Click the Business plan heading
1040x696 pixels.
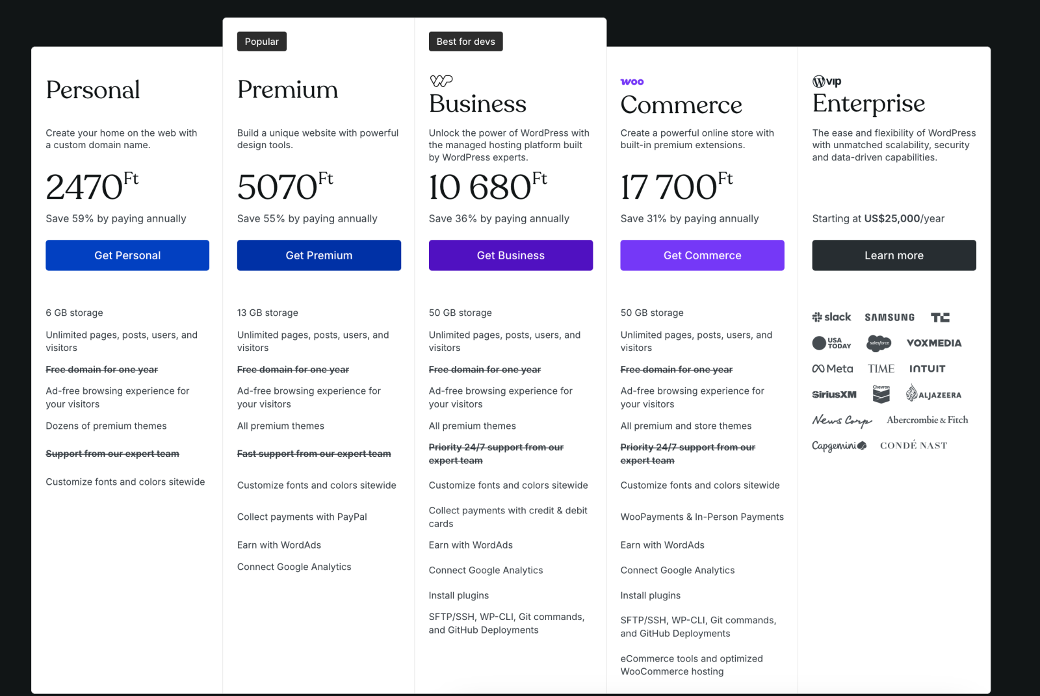[478, 104]
